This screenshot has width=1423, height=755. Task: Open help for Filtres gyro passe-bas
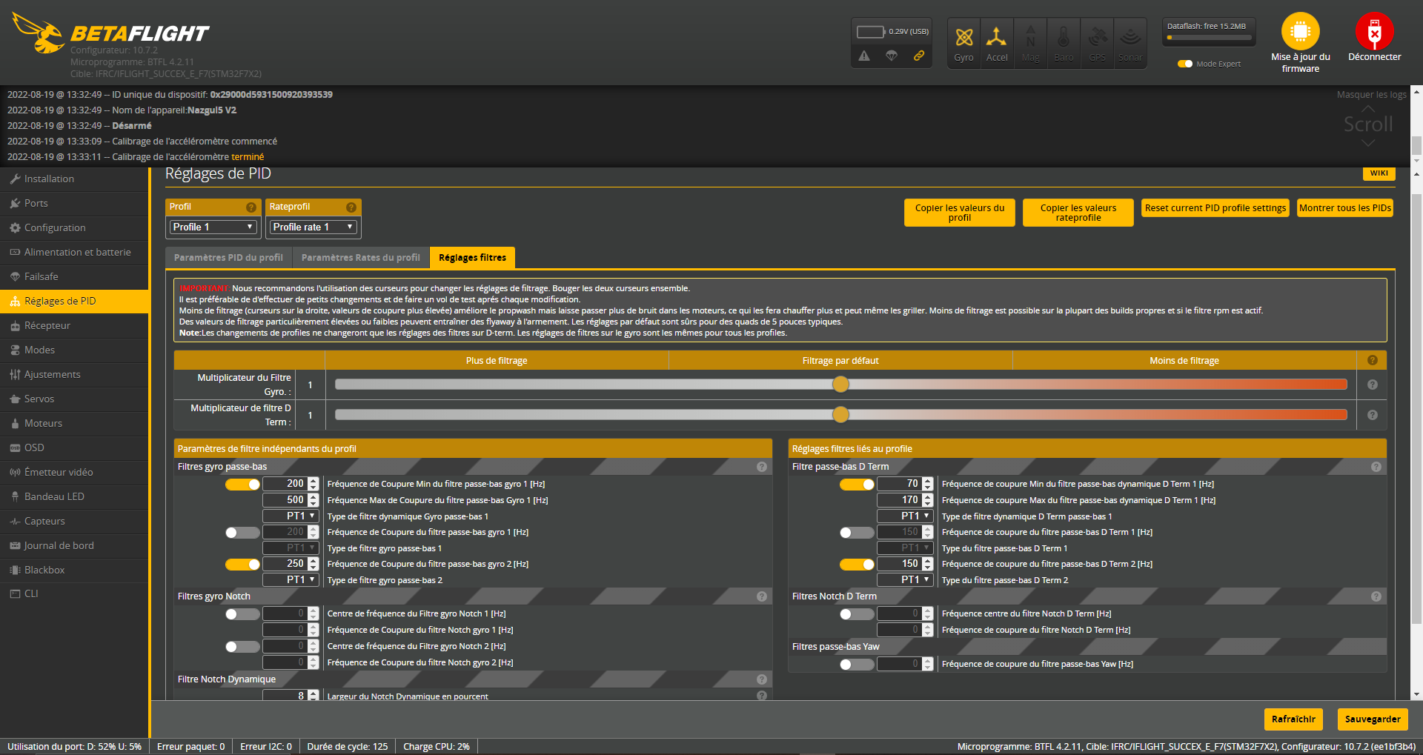(761, 467)
